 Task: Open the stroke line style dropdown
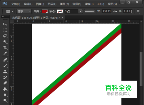point(90,11)
